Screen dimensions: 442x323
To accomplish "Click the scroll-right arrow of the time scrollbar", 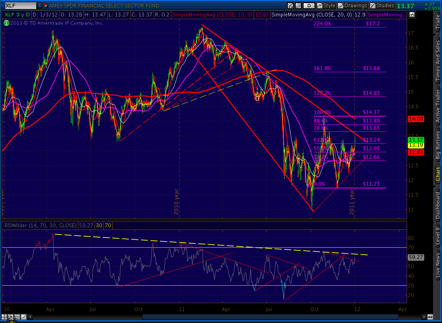I will point(424,317).
